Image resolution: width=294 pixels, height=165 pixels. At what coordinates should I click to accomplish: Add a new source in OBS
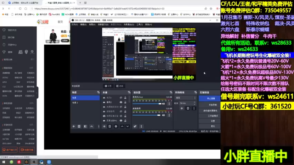click(104, 126)
